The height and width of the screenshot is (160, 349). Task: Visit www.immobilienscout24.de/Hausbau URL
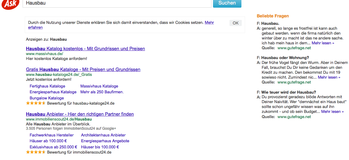pos(59,119)
